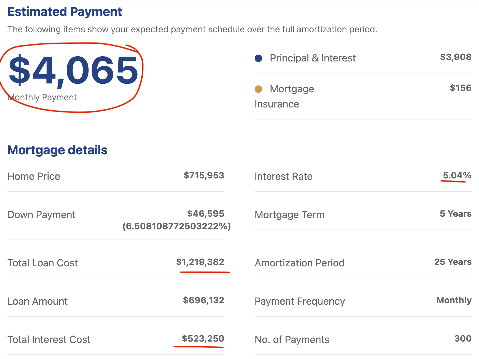Select the Principal & Interest label
Viewport: 479px width, 359px height.
tap(312, 58)
